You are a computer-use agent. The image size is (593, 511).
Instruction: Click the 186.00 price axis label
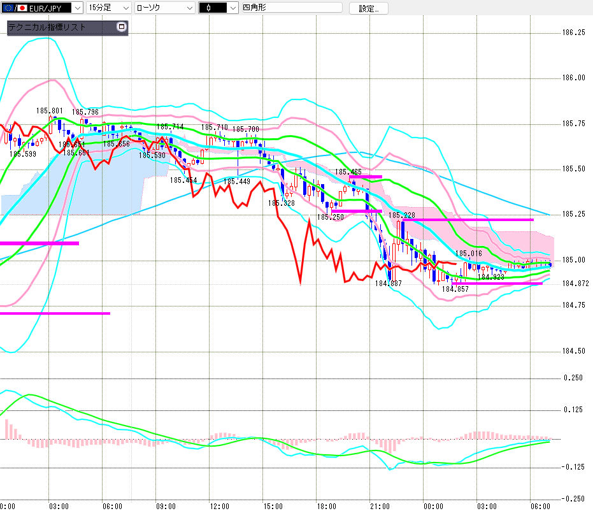[573, 78]
